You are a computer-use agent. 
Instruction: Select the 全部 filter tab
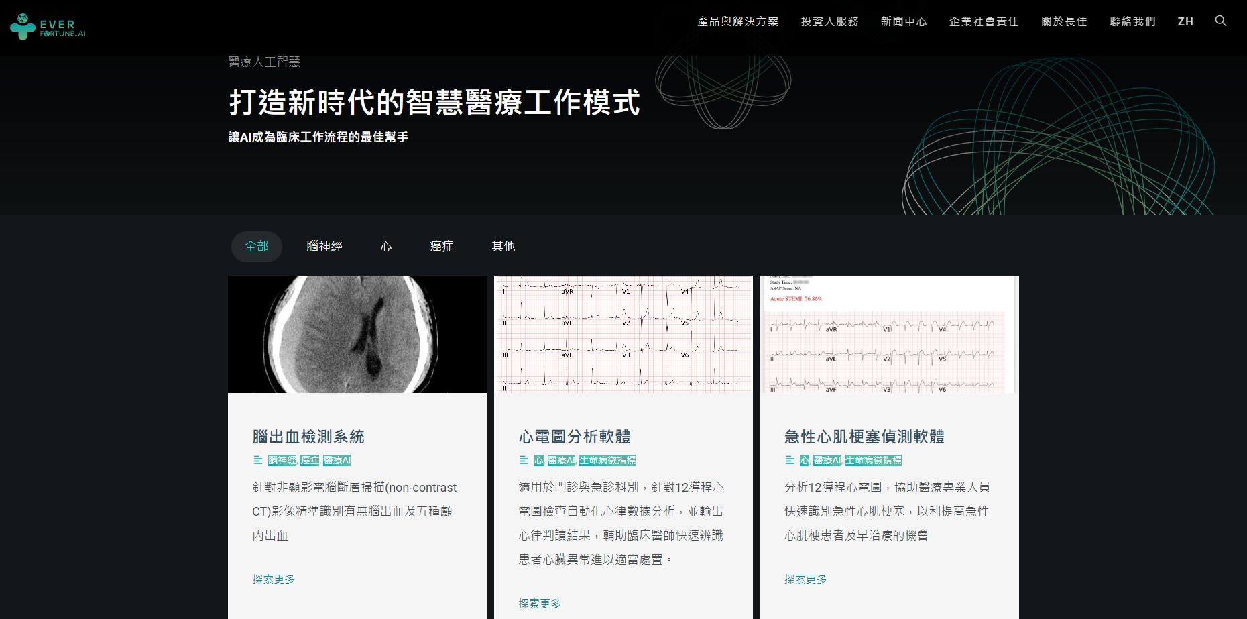tap(257, 247)
